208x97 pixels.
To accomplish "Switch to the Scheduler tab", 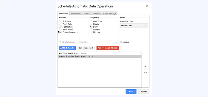I will (x=63, y=13).
